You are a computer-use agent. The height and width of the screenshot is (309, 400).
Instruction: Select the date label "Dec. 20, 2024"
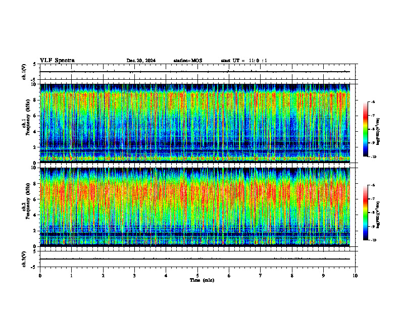pyautogui.click(x=141, y=61)
